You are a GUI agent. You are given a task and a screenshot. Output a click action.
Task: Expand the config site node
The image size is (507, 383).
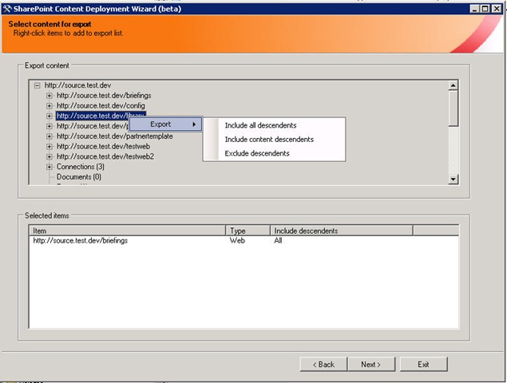[x=50, y=105]
